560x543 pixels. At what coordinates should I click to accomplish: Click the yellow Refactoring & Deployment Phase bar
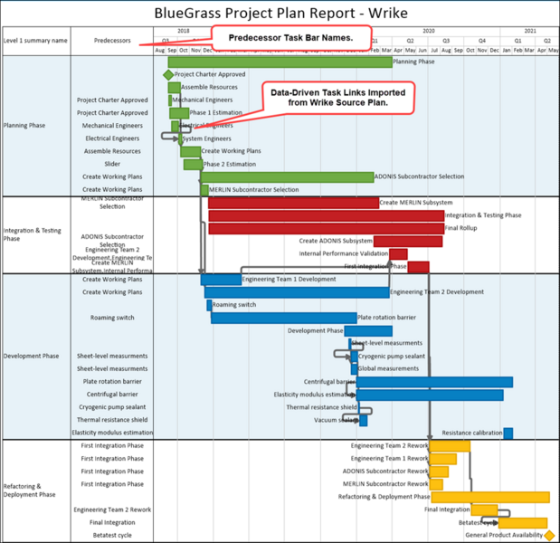pyautogui.click(x=490, y=497)
